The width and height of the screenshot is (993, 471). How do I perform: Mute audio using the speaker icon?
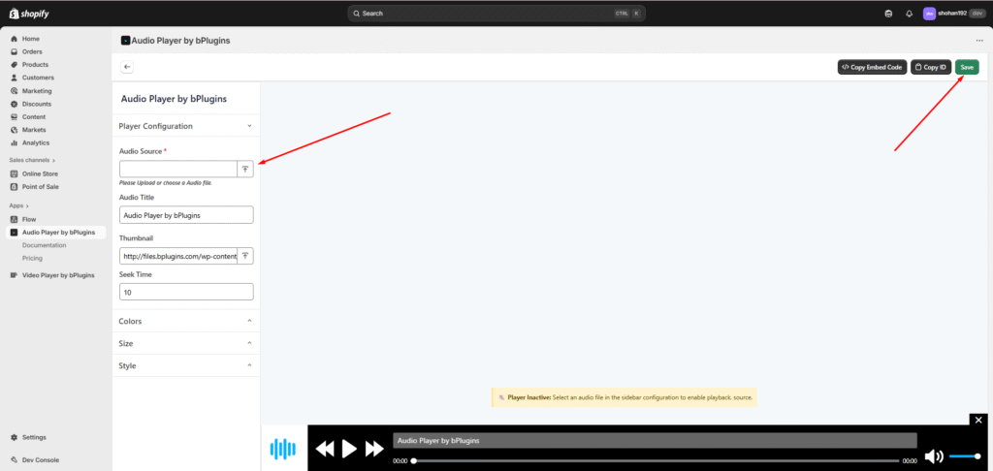click(934, 455)
